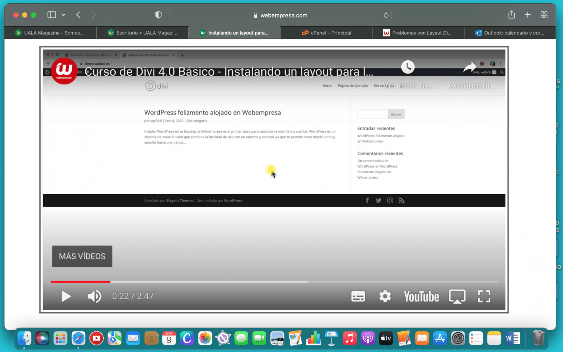
Task: Open the video on YouTube via logo
Action: [421, 297]
